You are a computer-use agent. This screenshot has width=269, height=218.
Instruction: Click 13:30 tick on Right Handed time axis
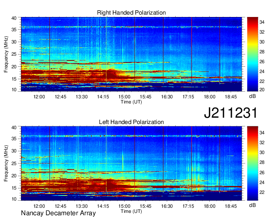tap(81, 97)
